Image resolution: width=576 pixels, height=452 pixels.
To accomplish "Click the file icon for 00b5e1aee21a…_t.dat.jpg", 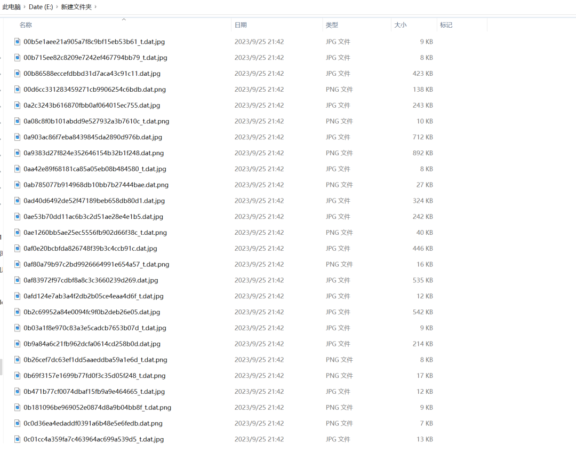I will click(x=17, y=42).
